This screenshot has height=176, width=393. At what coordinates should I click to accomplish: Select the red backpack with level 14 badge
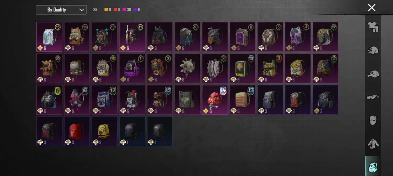(x=215, y=100)
